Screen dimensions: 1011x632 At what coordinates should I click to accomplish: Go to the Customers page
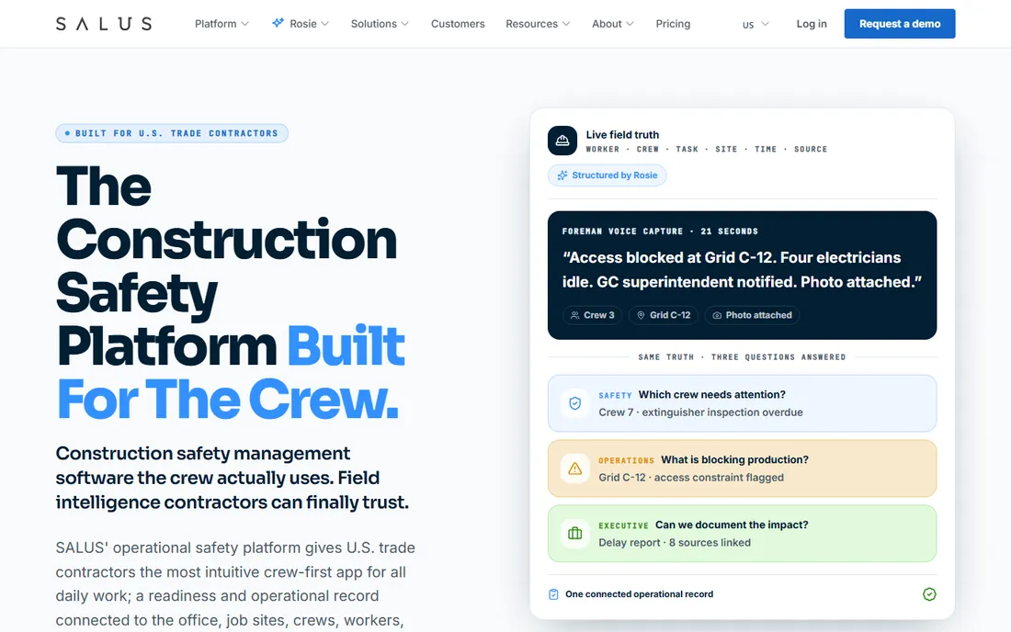[458, 24]
